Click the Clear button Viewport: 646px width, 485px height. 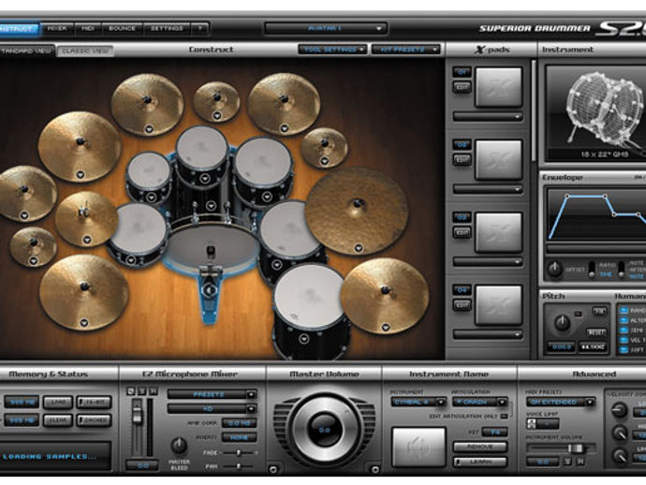(58, 420)
